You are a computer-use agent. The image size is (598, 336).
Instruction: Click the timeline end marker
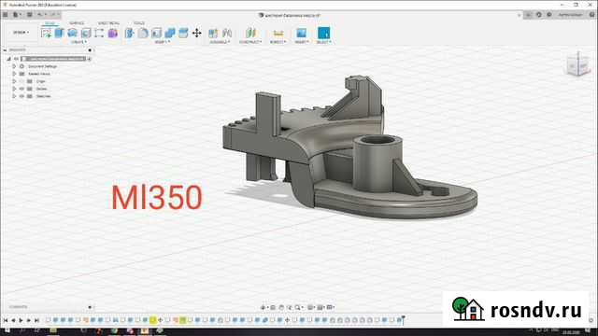[x=403, y=320]
